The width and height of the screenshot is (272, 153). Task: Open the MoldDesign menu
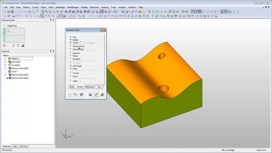[x=73, y=7]
